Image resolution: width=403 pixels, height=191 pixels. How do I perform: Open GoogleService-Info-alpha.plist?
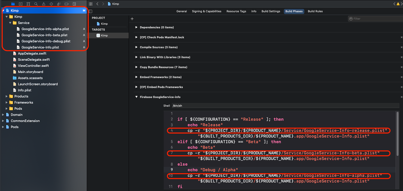pos(45,29)
